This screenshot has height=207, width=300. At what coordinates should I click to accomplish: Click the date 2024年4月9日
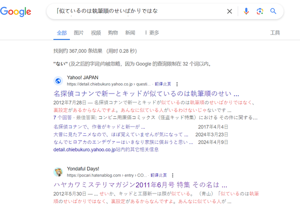pyautogui.click(x=213, y=142)
